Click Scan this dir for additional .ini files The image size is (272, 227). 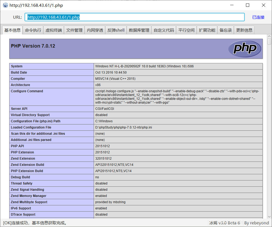[x=38, y=134]
